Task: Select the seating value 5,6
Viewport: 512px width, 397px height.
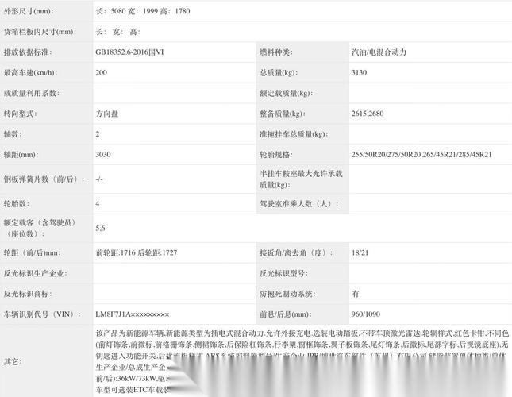Action: point(100,228)
